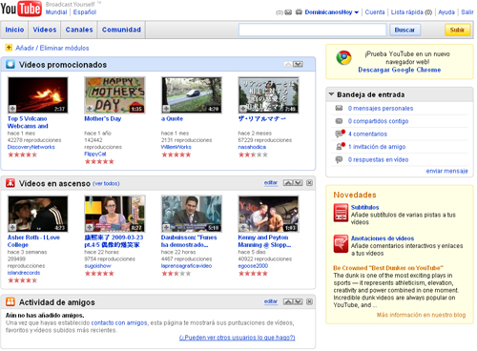
Task: Open the Inicio tab
Action: click(x=14, y=30)
